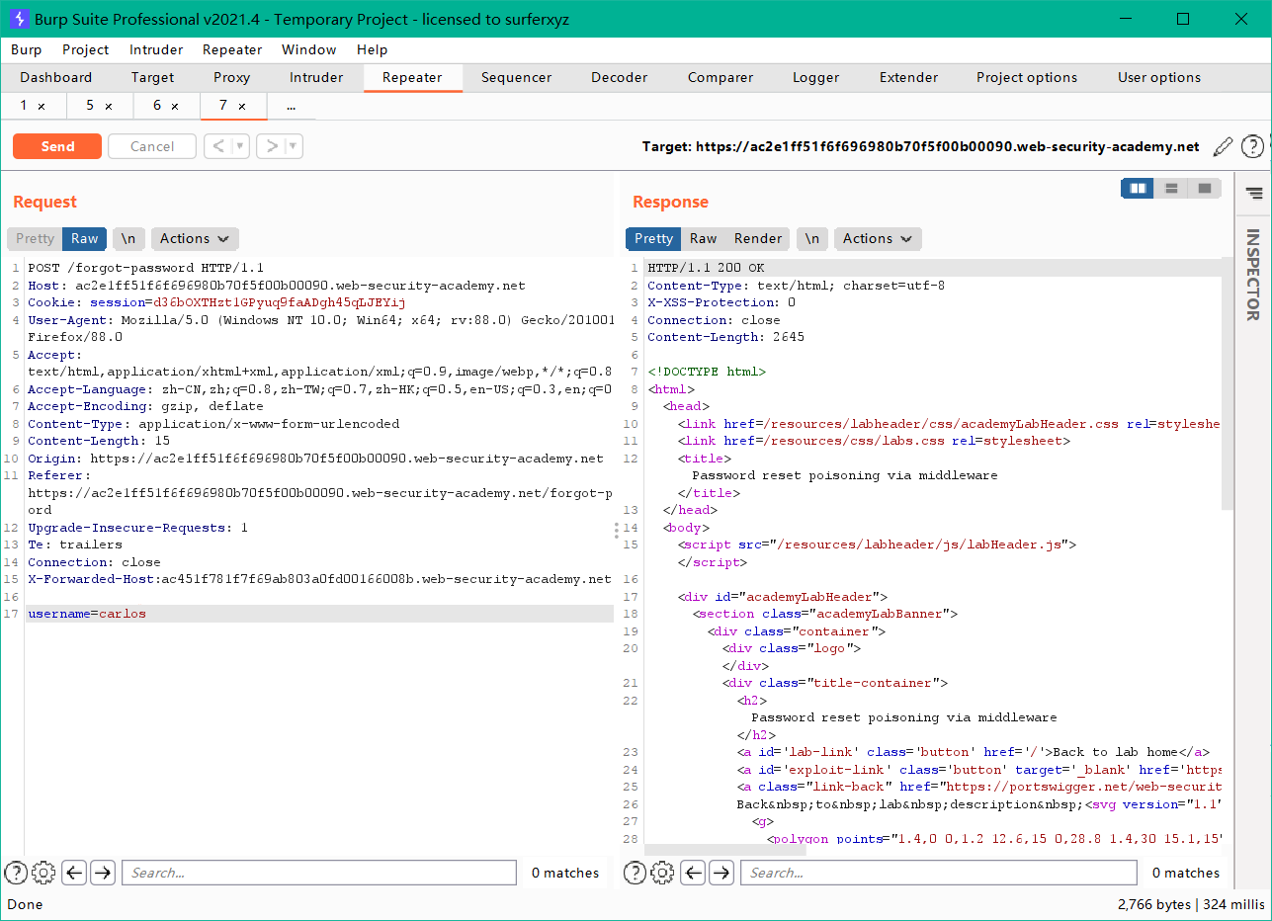The image size is (1272, 921).
Task: Open request search settings gear
Action: (43, 873)
